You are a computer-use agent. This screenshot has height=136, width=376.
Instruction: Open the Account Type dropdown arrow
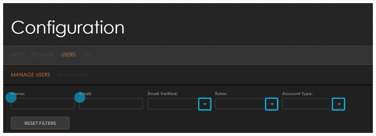click(339, 104)
